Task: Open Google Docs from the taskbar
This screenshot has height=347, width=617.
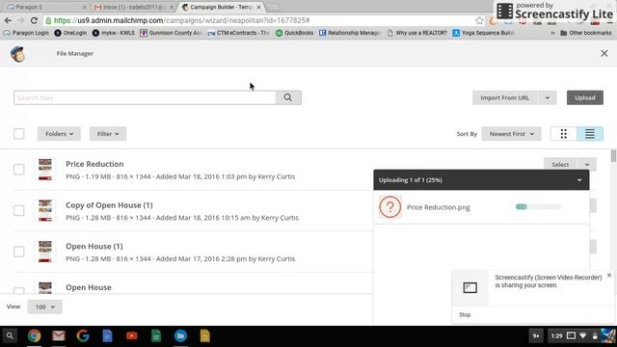Action: tap(107, 335)
